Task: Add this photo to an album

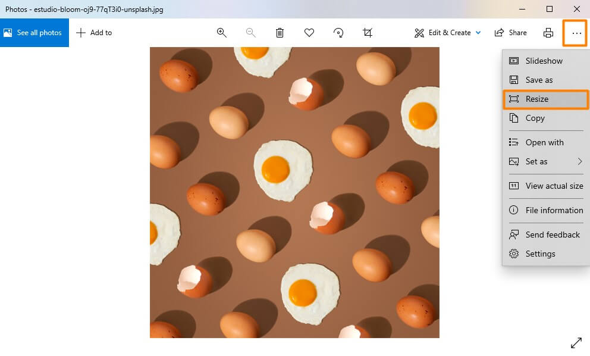Action: (x=94, y=33)
